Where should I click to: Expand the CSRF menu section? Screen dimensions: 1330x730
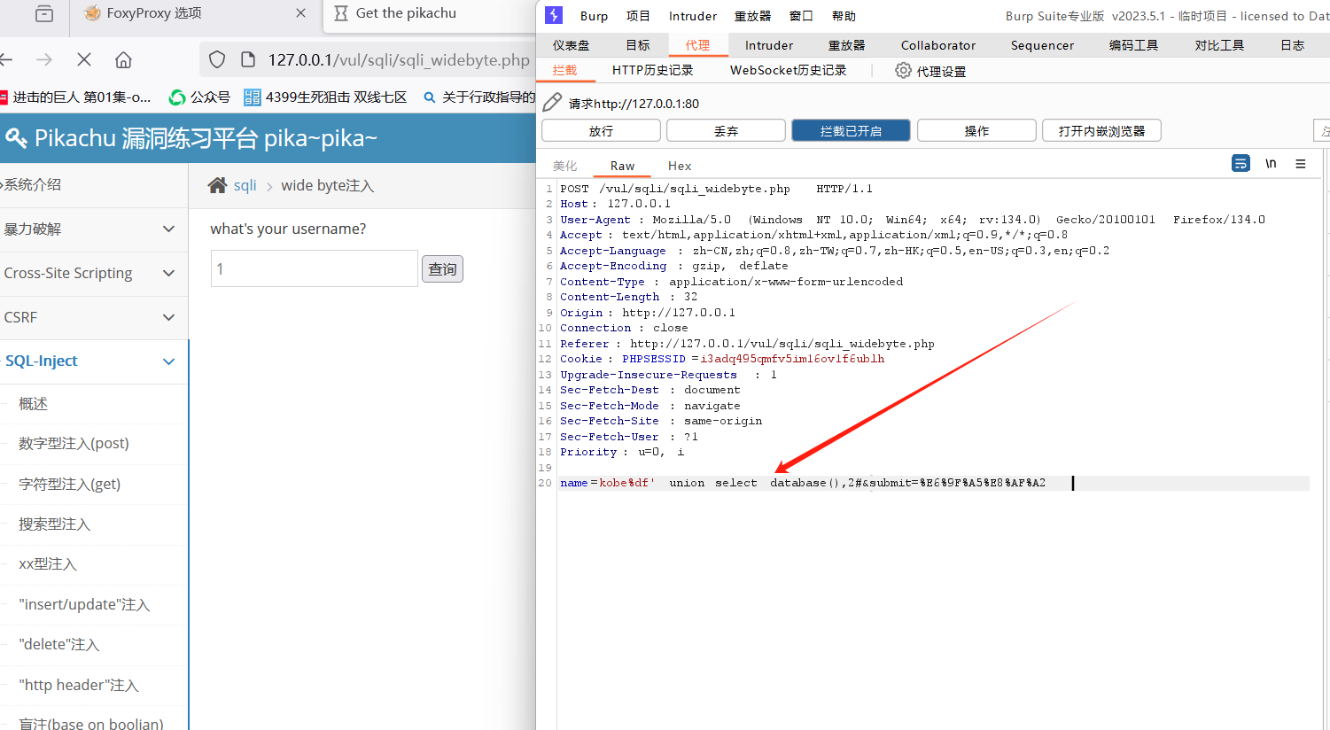pyautogui.click(x=94, y=317)
